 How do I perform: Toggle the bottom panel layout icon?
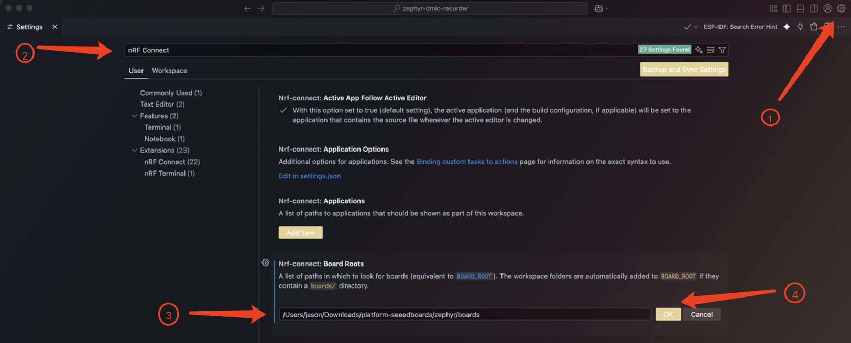click(x=800, y=8)
